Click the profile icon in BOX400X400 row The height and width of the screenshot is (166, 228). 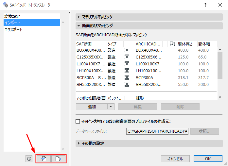tap(127, 50)
